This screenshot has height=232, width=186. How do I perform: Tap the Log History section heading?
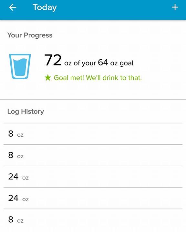(26, 111)
